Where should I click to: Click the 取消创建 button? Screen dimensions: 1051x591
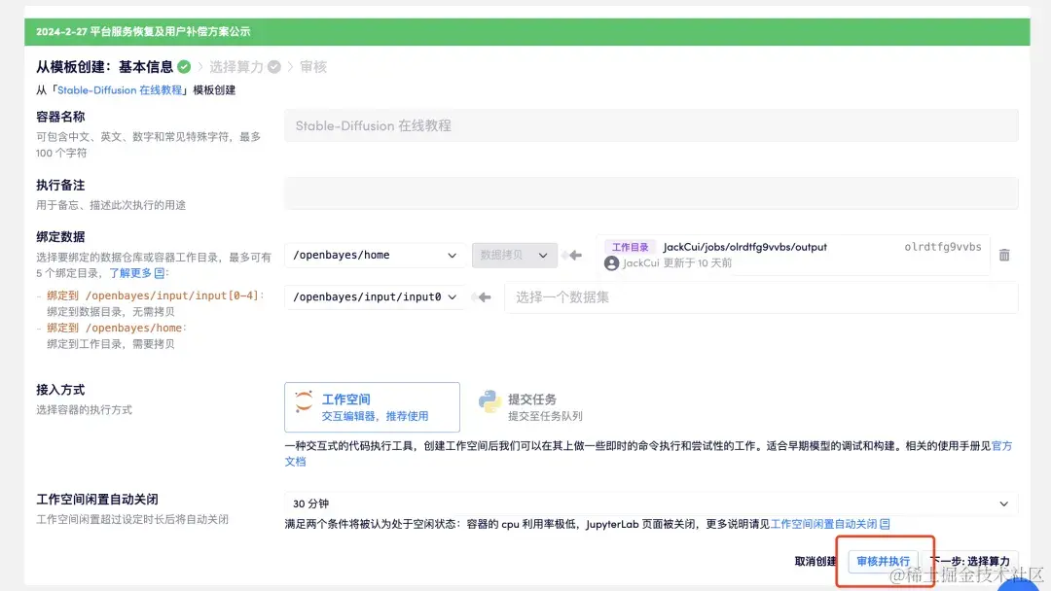coord(815,561)
